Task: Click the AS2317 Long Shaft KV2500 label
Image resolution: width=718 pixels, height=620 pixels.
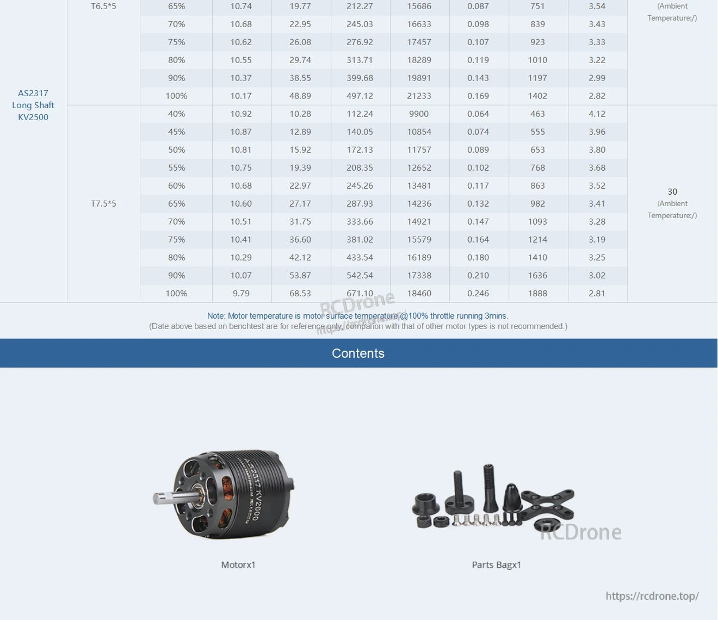Action: coord(33,105)
